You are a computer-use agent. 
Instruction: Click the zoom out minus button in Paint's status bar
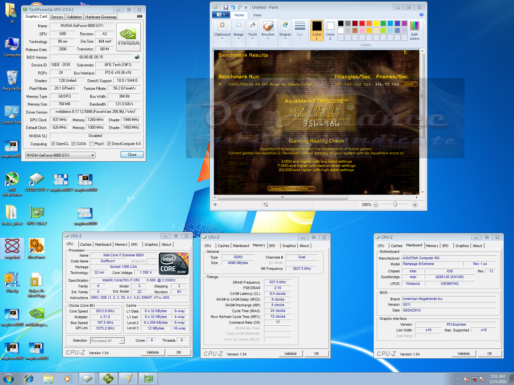376,204
